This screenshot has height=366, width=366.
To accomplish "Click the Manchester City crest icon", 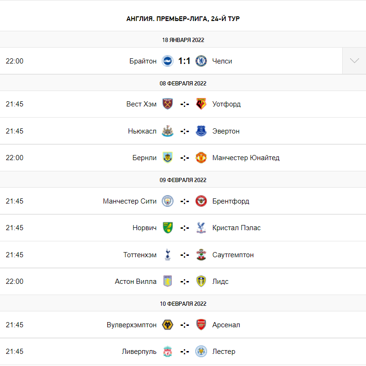I will tap(167, 201).
